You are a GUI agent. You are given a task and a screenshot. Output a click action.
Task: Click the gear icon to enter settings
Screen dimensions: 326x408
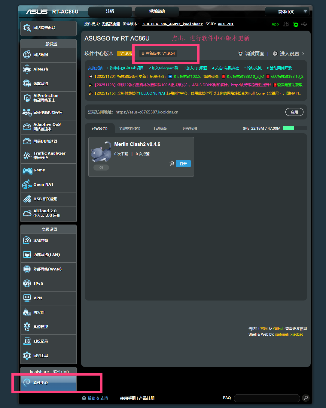[275, 53]
